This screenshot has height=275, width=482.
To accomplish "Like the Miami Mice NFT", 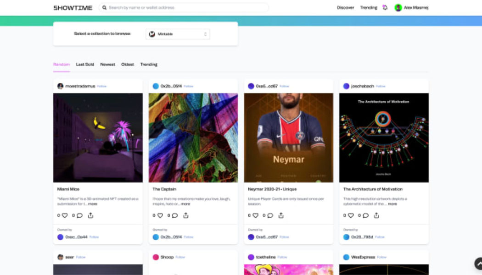I will 65,215.
